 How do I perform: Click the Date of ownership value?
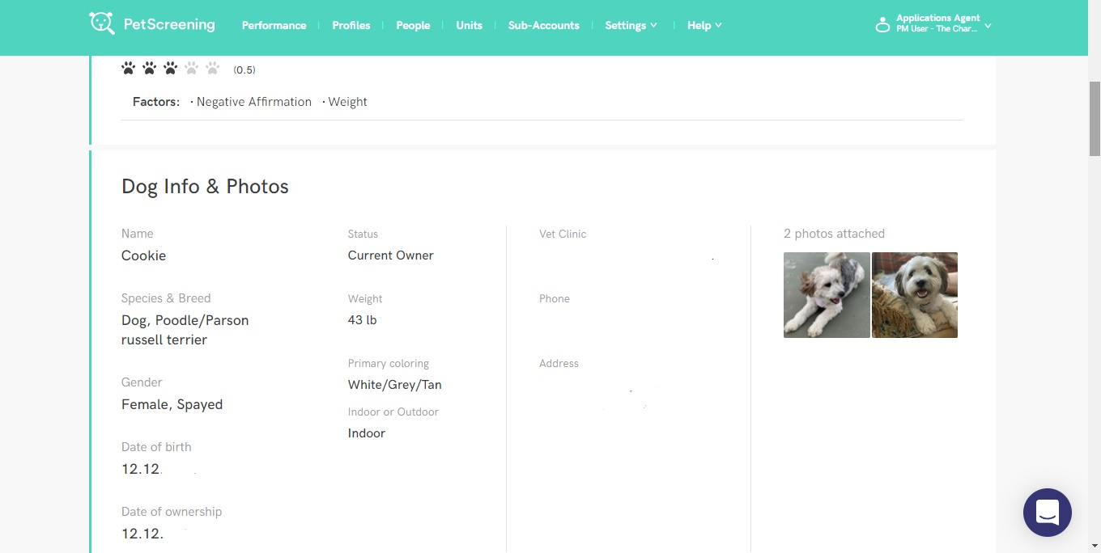[142, 534]
